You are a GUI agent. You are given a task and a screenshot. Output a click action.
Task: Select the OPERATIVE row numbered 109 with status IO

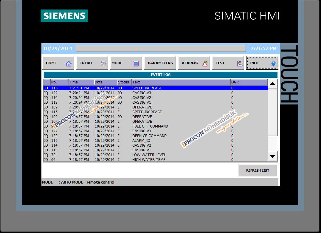coord(156,117)
